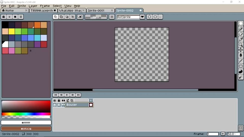Select the Line tool
Screen dimensions: 244x137
240,61
